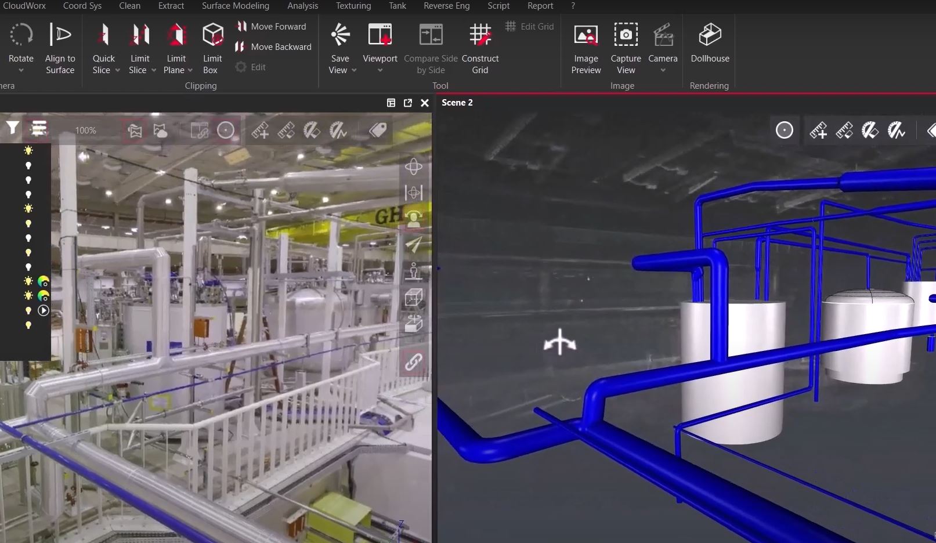Toggle the light bulb beside the play icon
Viewport: 936px width, 543px height.
(28, 311)
